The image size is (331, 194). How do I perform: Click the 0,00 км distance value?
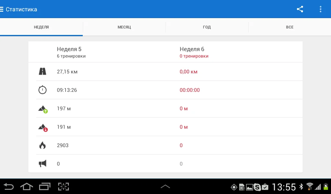click(188, 72)
